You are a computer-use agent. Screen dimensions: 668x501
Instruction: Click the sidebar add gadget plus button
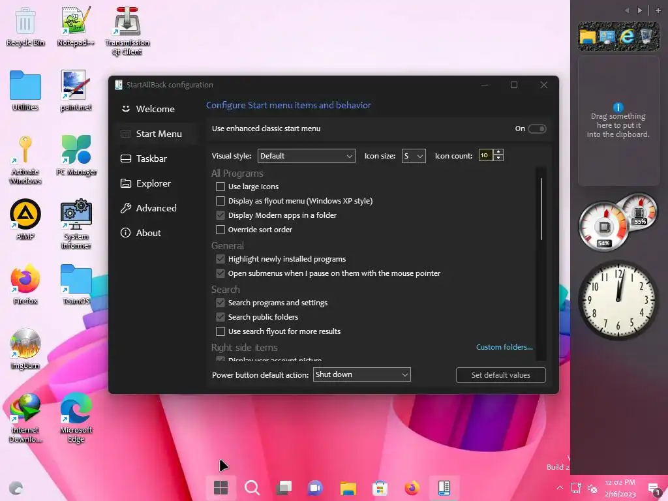658,10
